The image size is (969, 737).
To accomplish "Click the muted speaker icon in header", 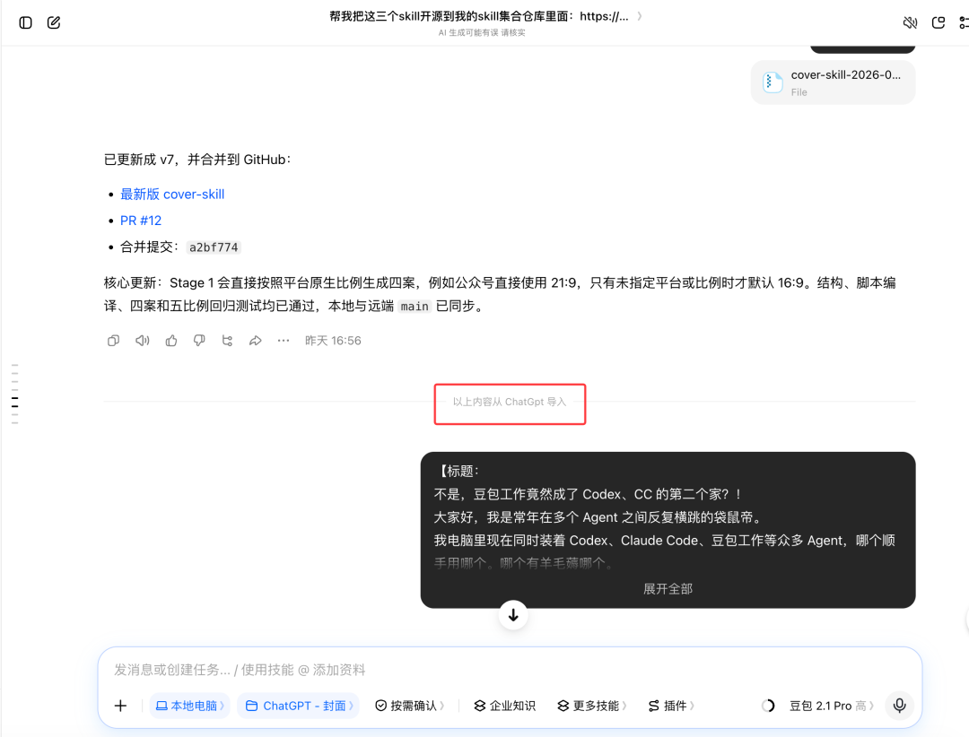I will (x=910, y=22).
